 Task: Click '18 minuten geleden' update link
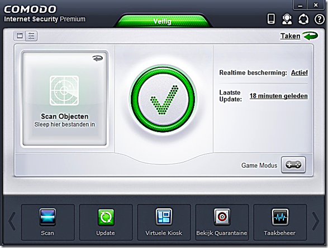pyautogui.click(x=279, y=96)
